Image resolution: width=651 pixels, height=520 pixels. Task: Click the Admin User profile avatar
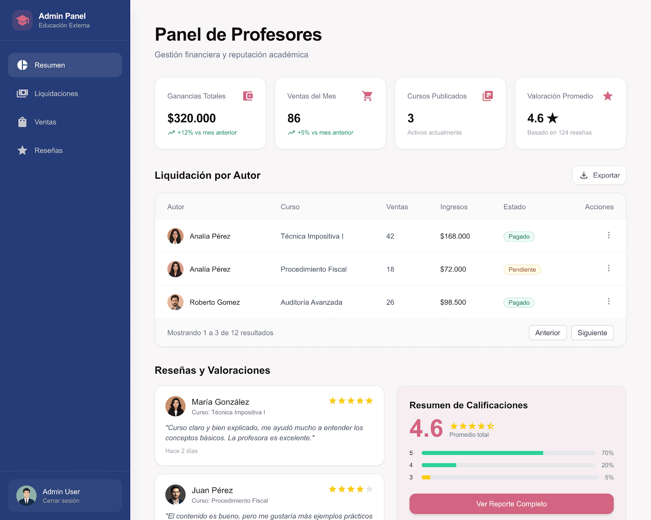26,496
